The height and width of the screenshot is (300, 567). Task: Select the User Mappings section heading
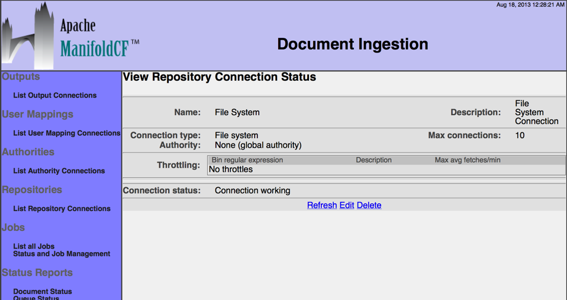point(38,114)
